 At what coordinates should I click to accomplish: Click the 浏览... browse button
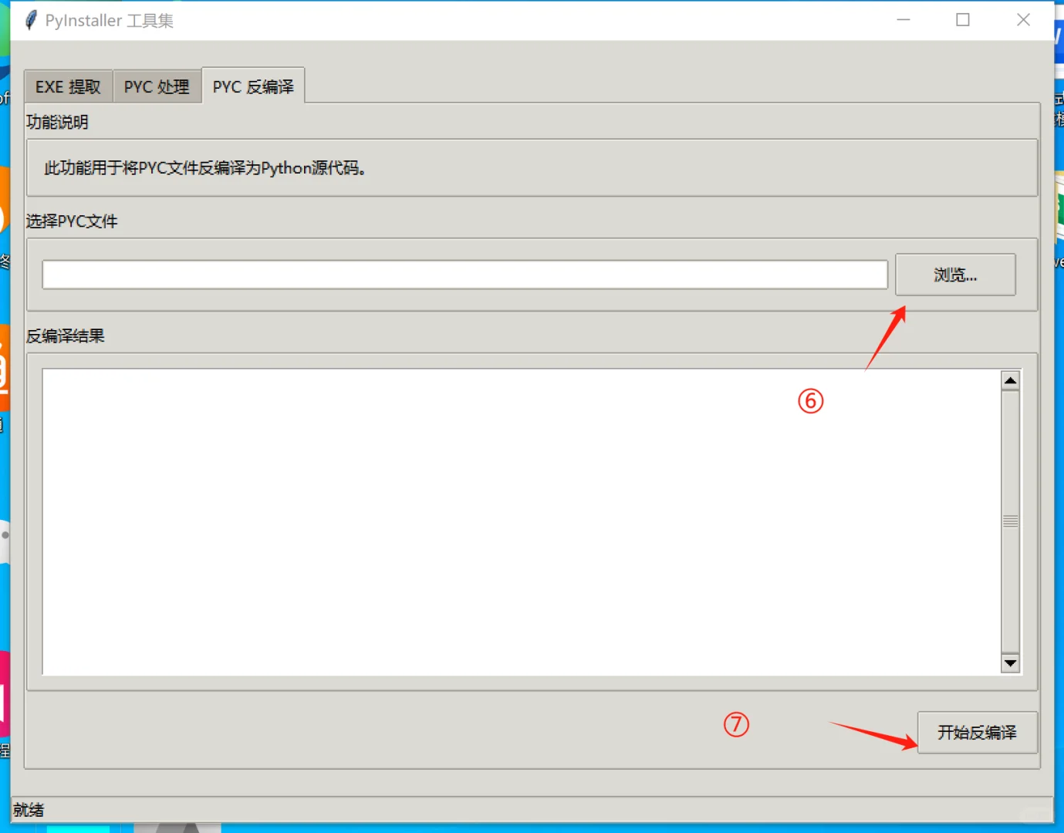point(955,275)
